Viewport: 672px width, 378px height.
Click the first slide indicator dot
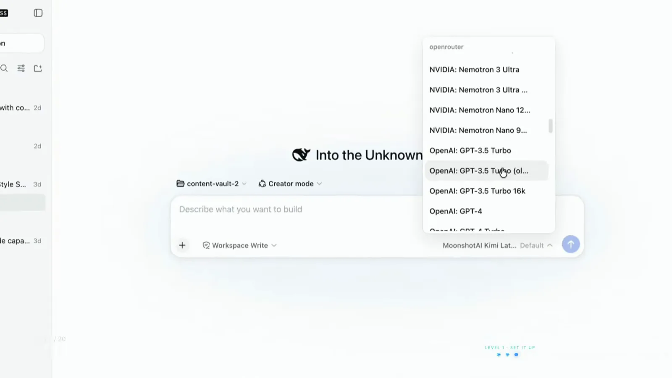pyautogui.click(x=499, y=354)
